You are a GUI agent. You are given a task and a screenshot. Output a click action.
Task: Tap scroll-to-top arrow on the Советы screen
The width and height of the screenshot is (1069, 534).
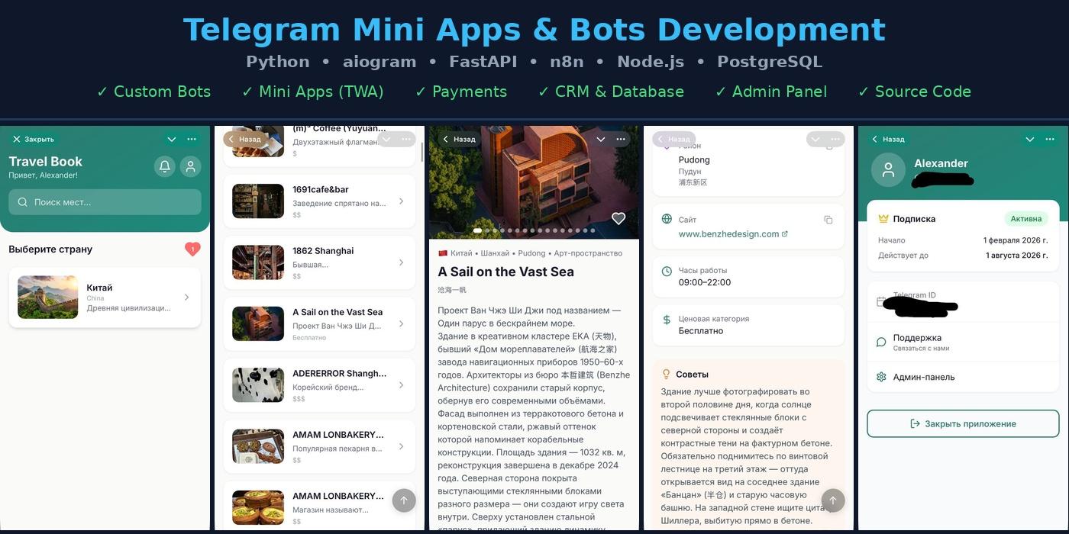point(833,500)
